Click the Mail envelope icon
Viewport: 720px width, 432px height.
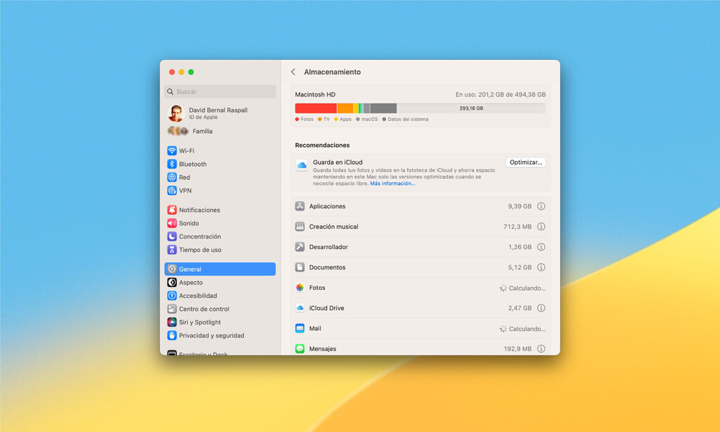pyautogui.click(x=300, y=329)
